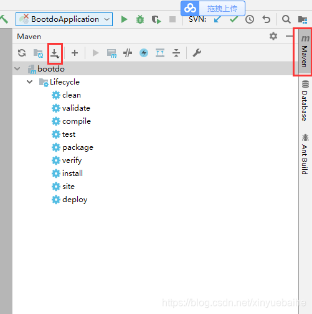Generate sources and update folders
Image resolution: width=312 pixels, height=314 pixels.
click(38, 53)
